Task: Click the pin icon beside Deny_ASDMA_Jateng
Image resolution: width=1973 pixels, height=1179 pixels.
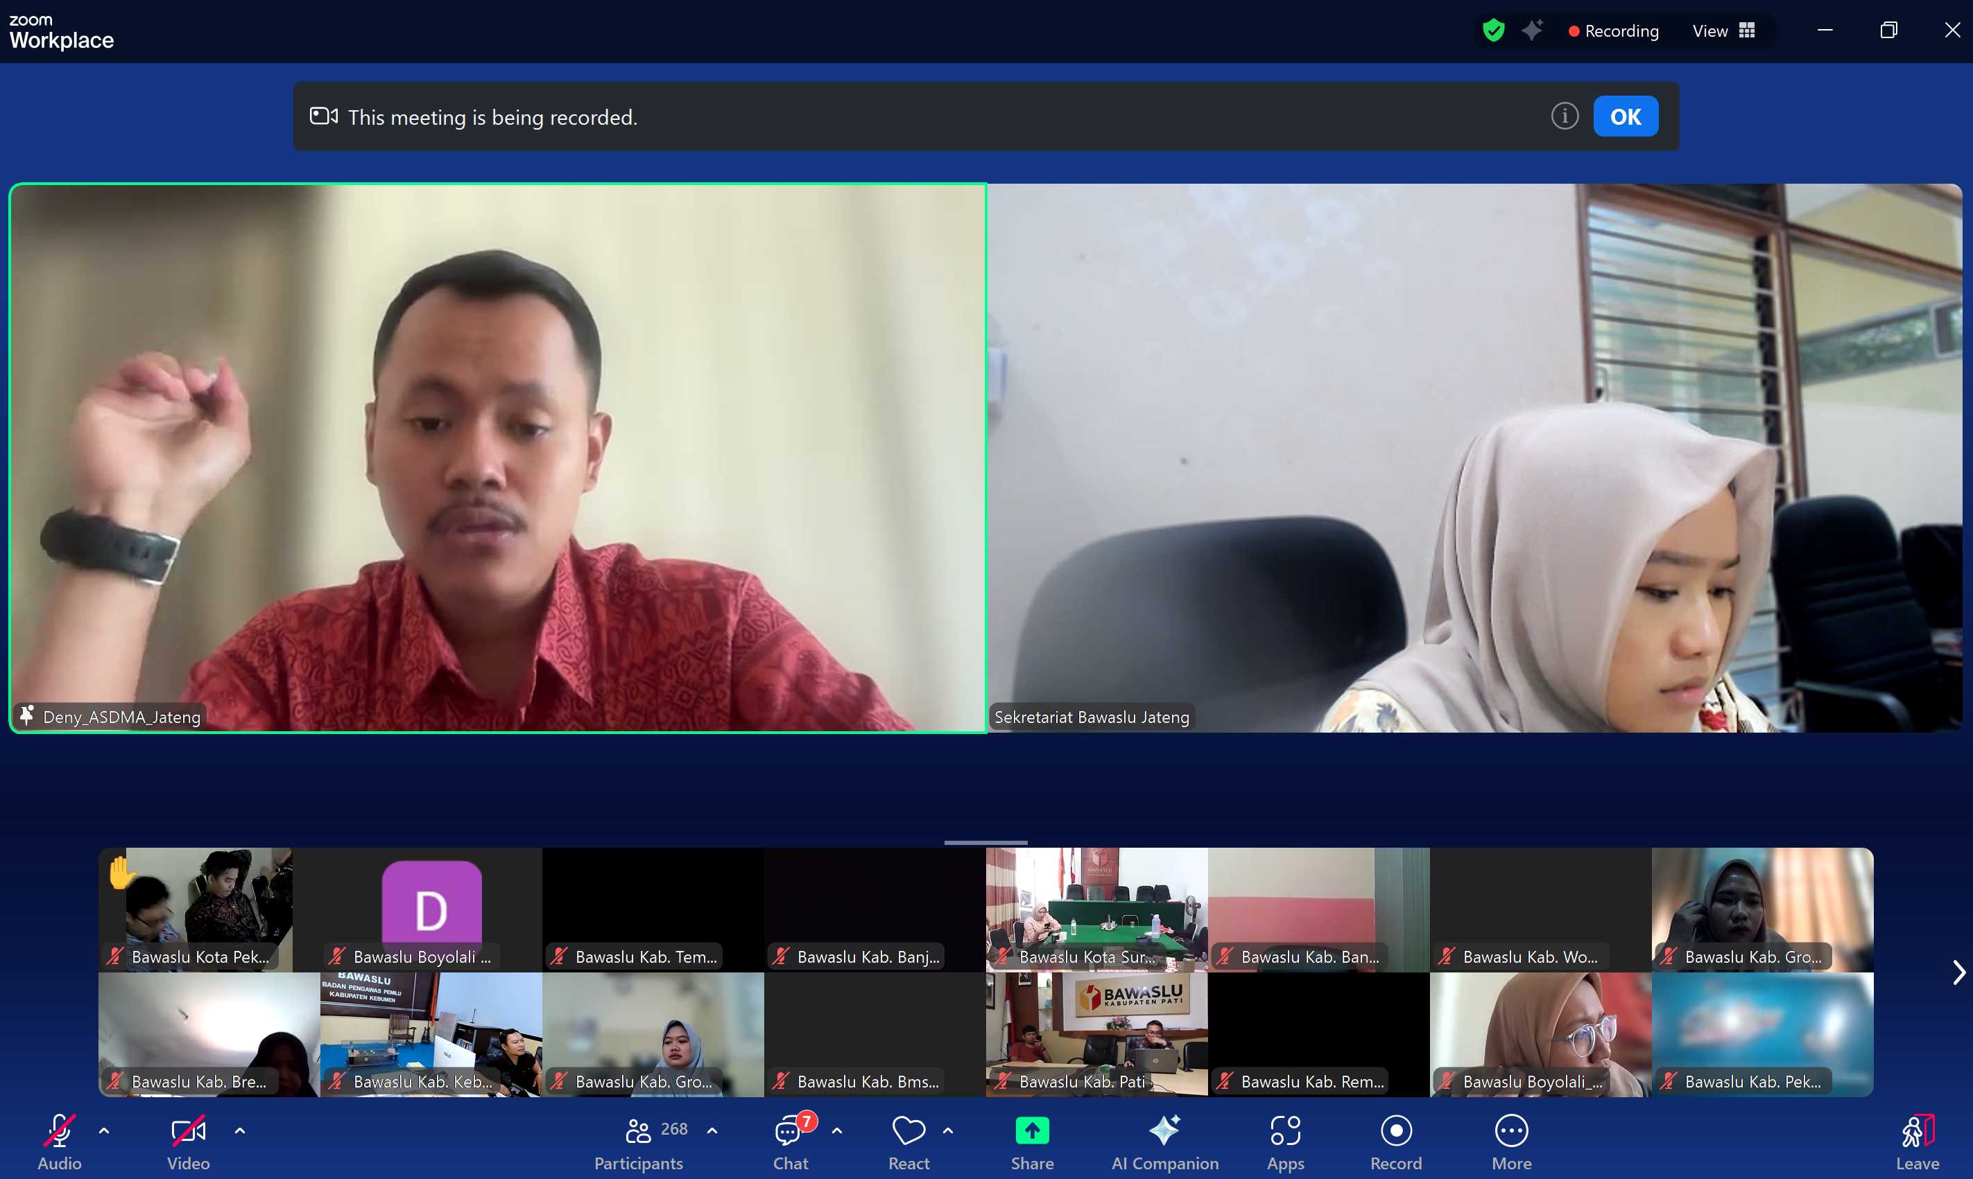Action: (27, 716)
